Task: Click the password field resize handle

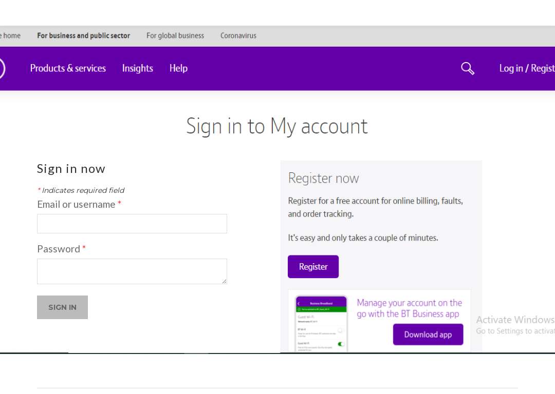Action: tap(225, 281)
